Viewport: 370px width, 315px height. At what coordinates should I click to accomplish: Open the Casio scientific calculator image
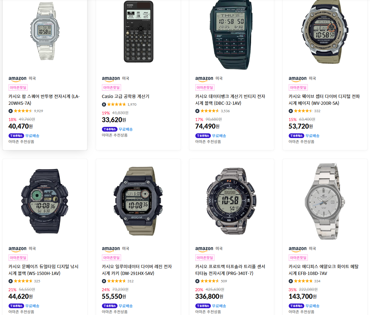coord(138,31)
